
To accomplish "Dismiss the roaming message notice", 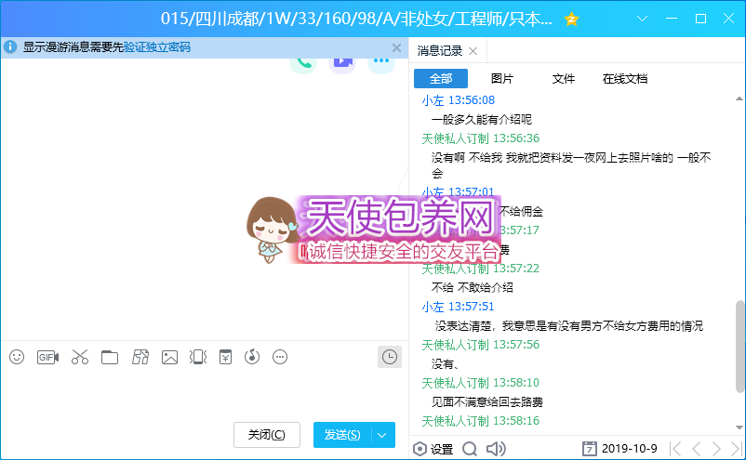I will coord(396,47).
